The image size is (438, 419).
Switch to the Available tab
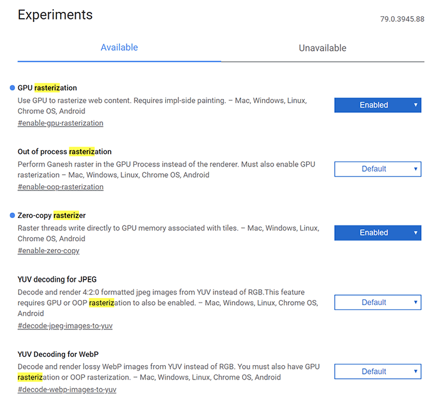[x=120, y=48]
